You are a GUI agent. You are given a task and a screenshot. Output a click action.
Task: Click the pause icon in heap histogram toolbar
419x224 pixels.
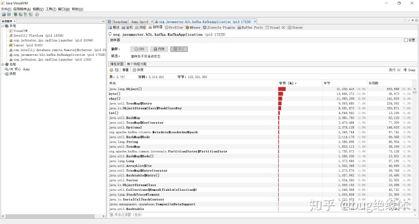[111, 70]
